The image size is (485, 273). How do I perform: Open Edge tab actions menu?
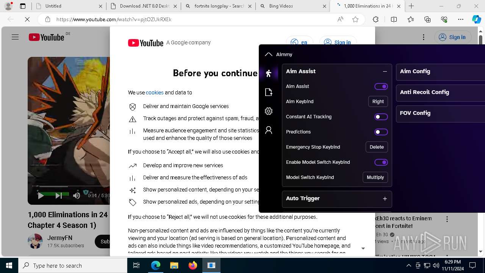[23, 6]
